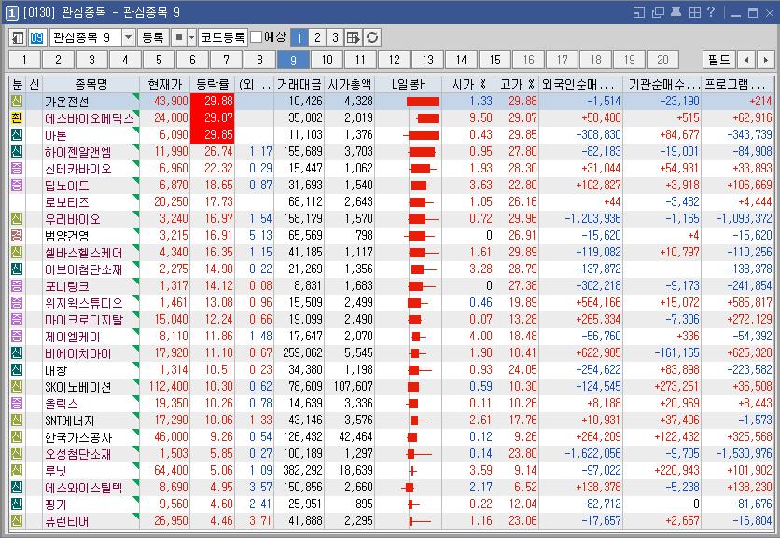Image resolution: width=780 pixels, height=538 pixels.
Task: Click the cascade windows icon in title bar
Action: click(x=658, y=12)
